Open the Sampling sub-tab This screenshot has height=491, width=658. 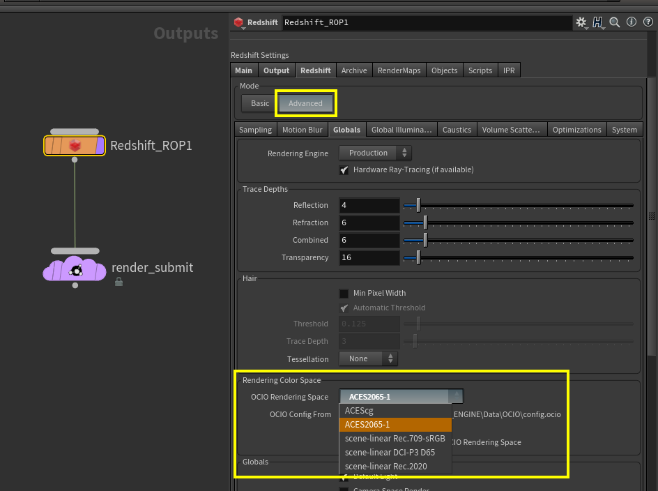tap(256, 130)
